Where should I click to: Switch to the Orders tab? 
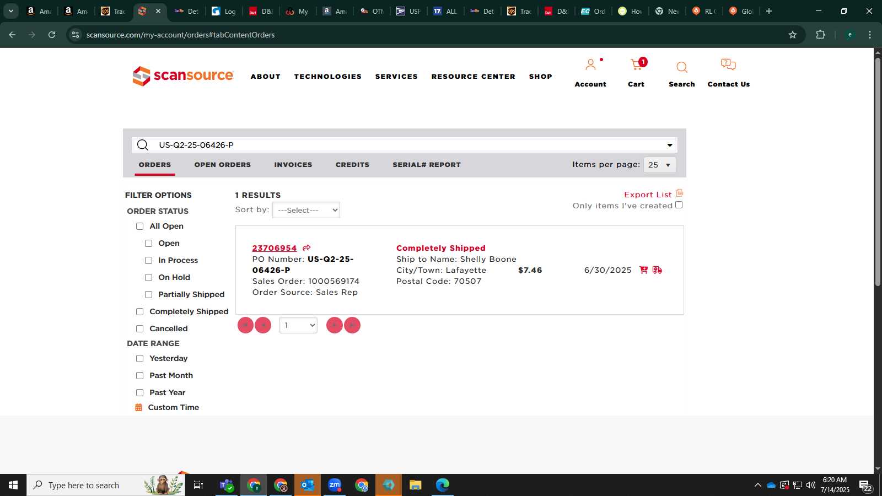(x=155, y=165)
